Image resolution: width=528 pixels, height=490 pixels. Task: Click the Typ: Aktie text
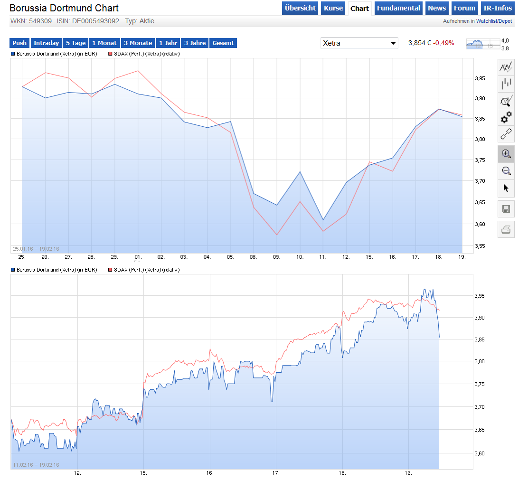coord(140,21)
